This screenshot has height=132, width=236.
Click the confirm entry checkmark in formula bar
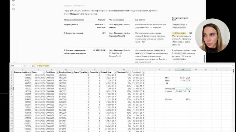point(30,66)
